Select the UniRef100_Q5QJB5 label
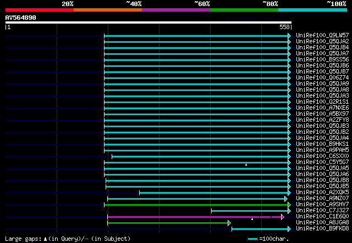 pyautogui.click(x=322, y=186)
